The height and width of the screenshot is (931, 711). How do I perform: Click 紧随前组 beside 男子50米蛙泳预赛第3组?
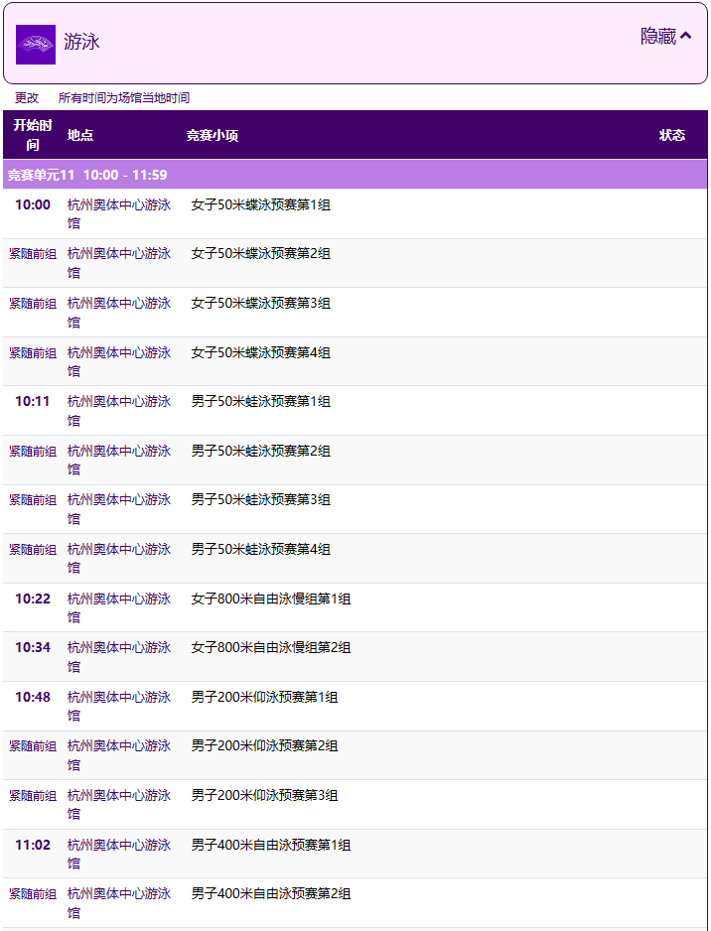pyautogui.click(x=33, y=500)
